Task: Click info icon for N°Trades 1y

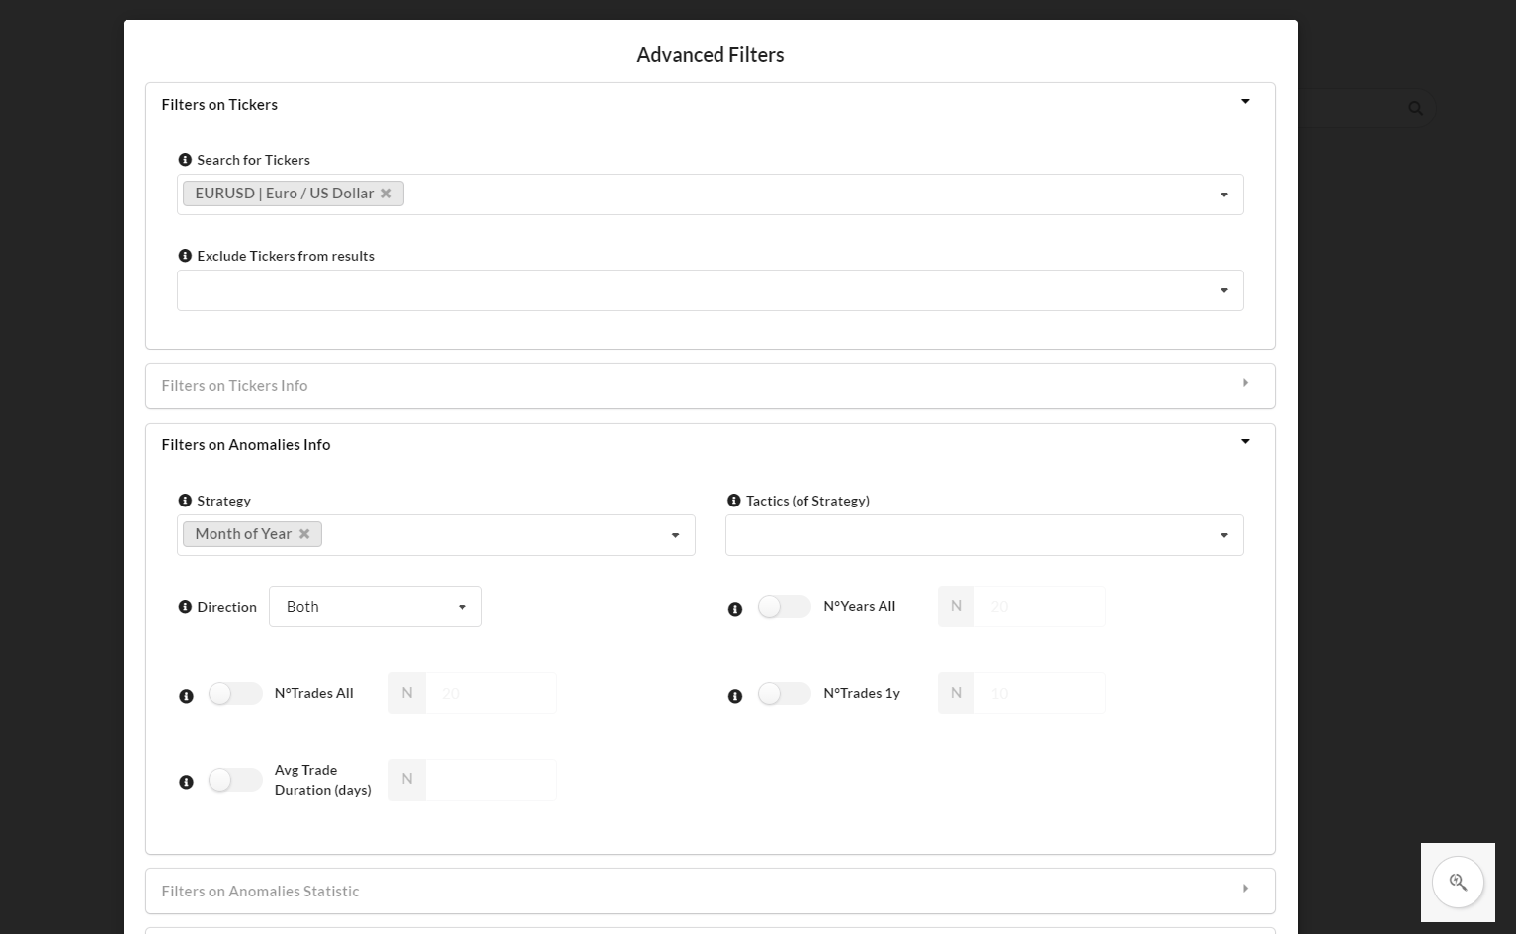Action: click(x=735, y=697)
